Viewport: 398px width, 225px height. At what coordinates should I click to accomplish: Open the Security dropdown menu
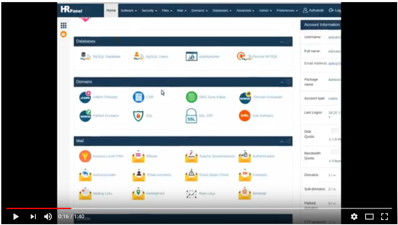(x=149, y=10)
